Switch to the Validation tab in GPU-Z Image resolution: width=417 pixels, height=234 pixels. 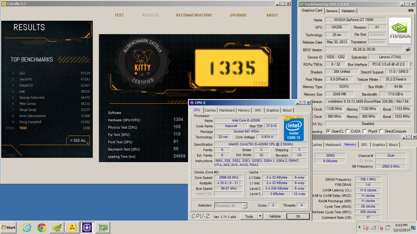tap(348, 11)
